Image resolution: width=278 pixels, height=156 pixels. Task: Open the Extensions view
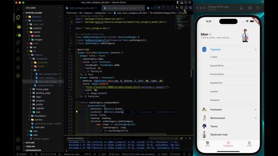[x=18, y=42]
